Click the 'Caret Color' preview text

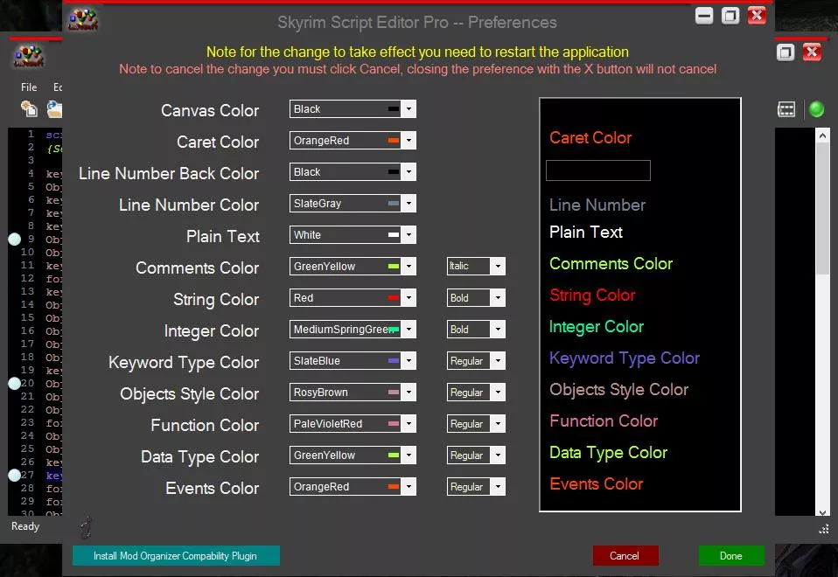pyautogui.click(x=590, y=138)
